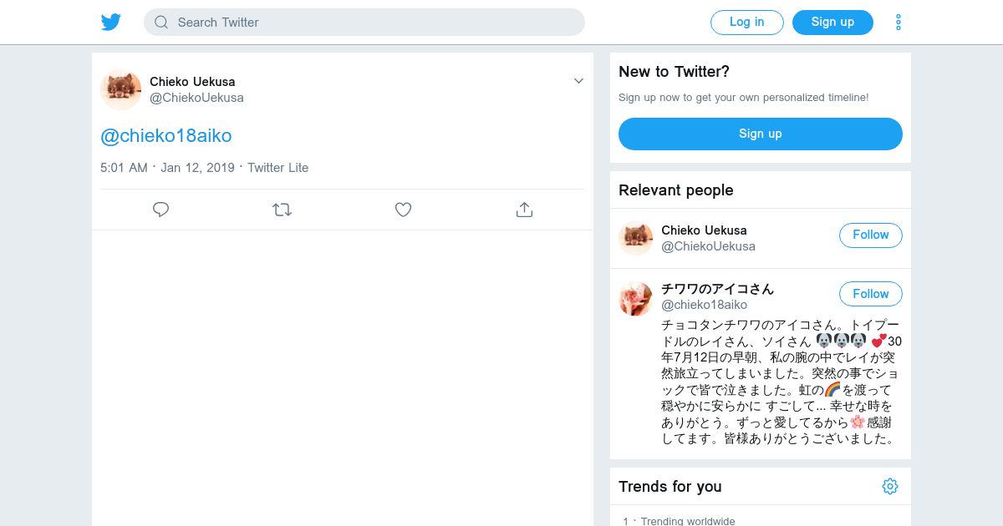The height and width of the screenshot is (526, 1003).
Task: Click the large Sign up button in the sidebar
Action: [760, 134]
